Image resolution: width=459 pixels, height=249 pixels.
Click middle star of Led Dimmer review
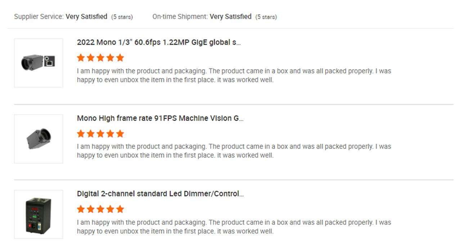point(100,209)
